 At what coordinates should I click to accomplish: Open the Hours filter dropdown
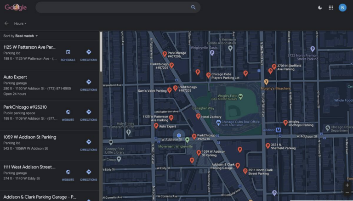click(20, 23)
